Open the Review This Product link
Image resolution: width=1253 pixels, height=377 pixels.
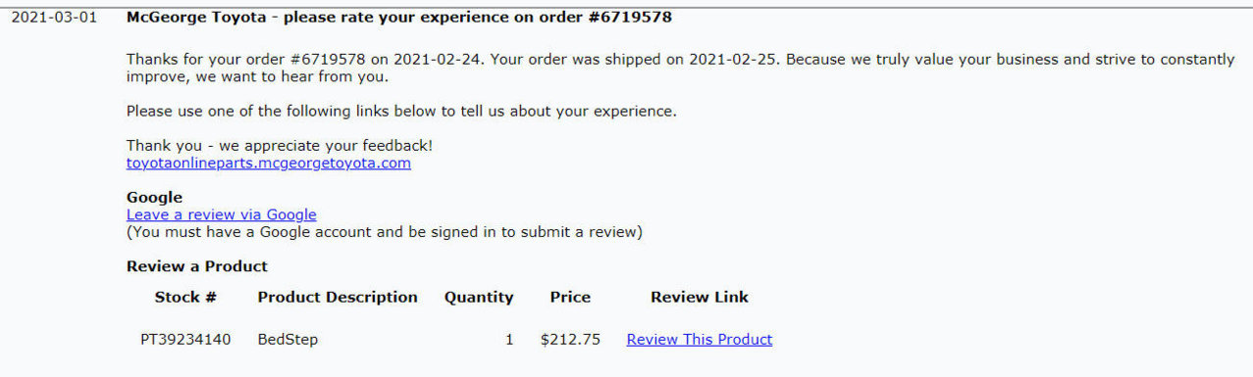point(700,340)
